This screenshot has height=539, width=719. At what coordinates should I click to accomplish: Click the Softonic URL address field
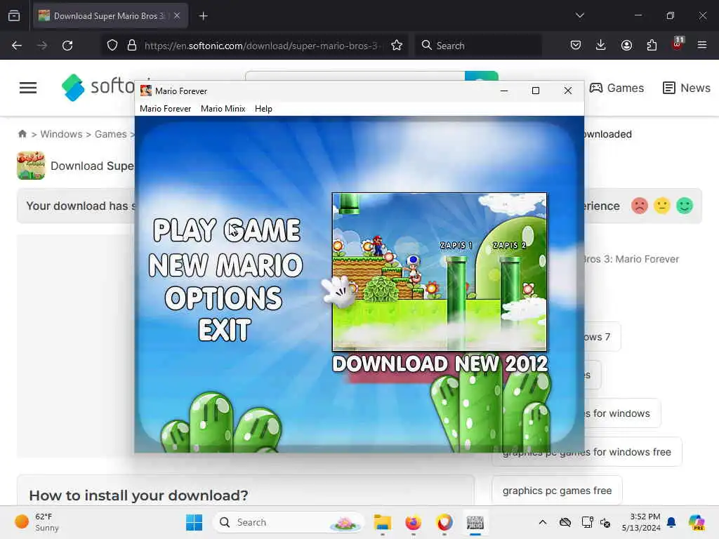pos(261,46)
